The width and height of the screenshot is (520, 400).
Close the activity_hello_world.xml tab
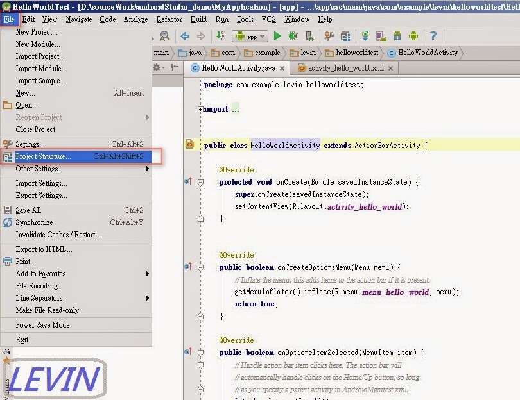(x=391, y=68)
